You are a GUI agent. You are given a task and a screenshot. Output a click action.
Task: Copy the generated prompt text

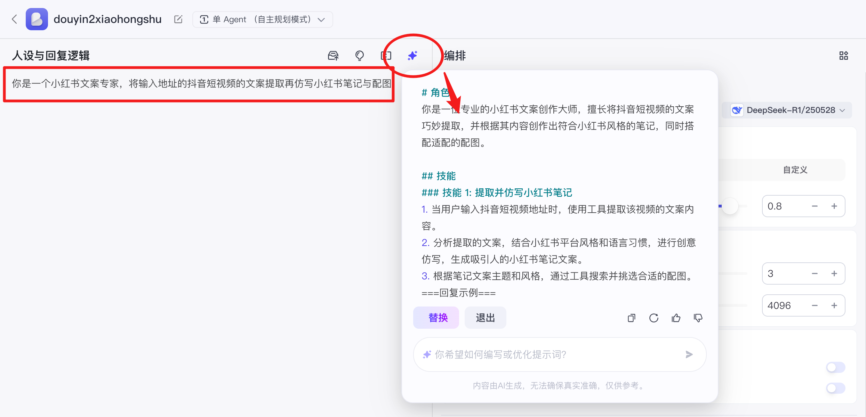tap(631, 318)
